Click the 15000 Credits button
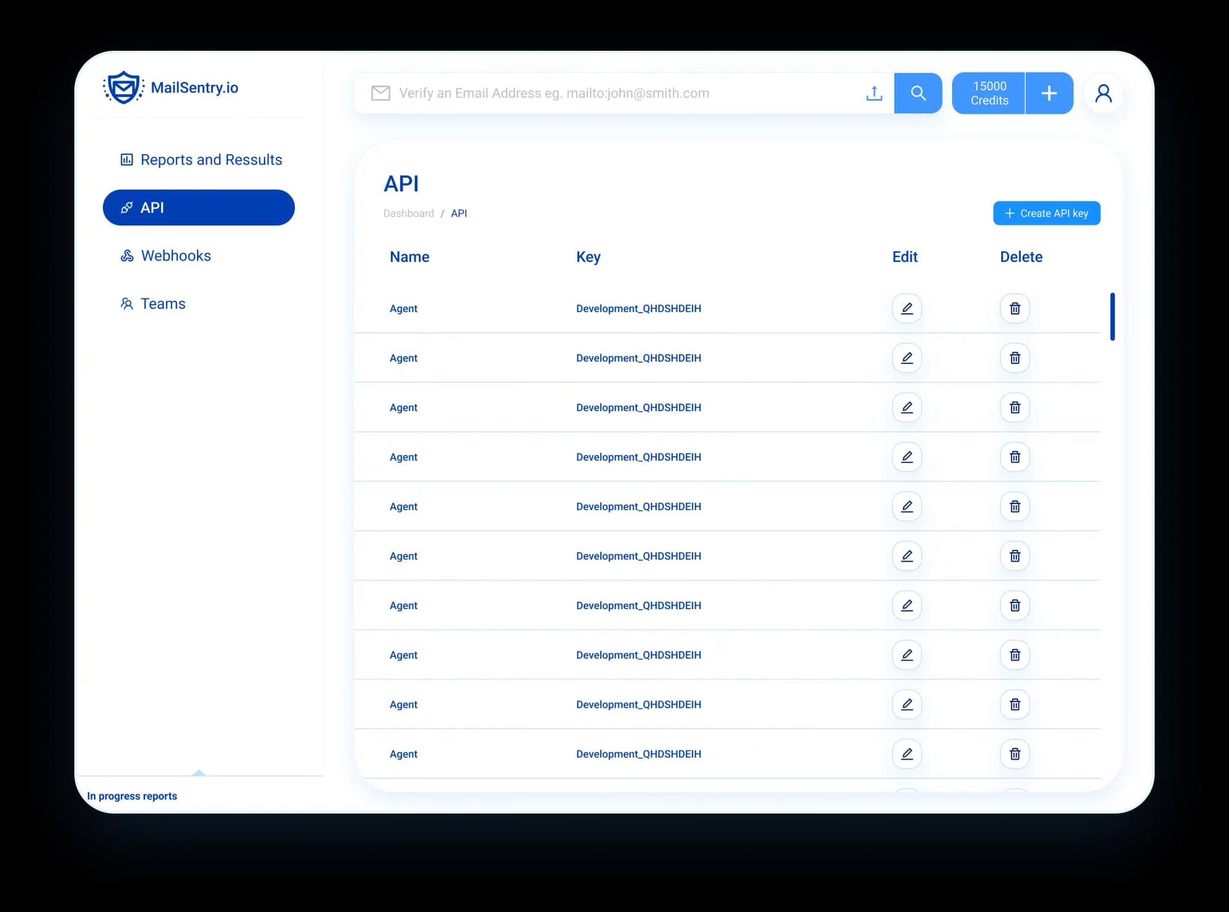The height and width of the screenshot is (912, 1229). pyautogui.click(x=988, y=93)
